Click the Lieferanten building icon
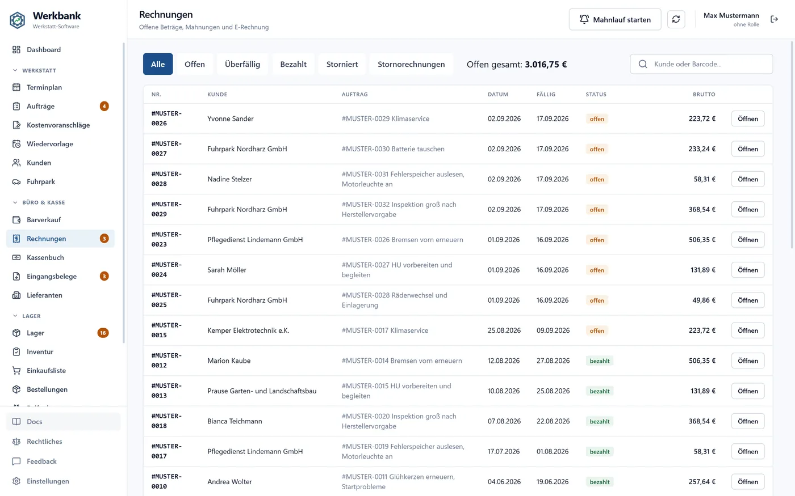 click(16, 295)
